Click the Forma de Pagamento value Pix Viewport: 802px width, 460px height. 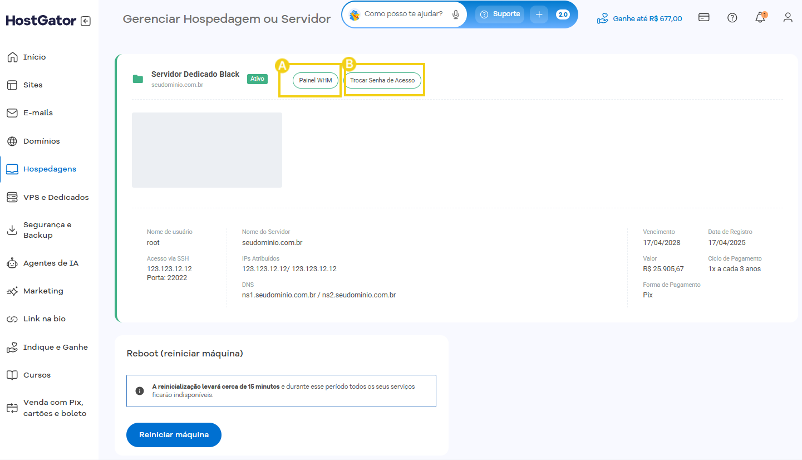648,295
